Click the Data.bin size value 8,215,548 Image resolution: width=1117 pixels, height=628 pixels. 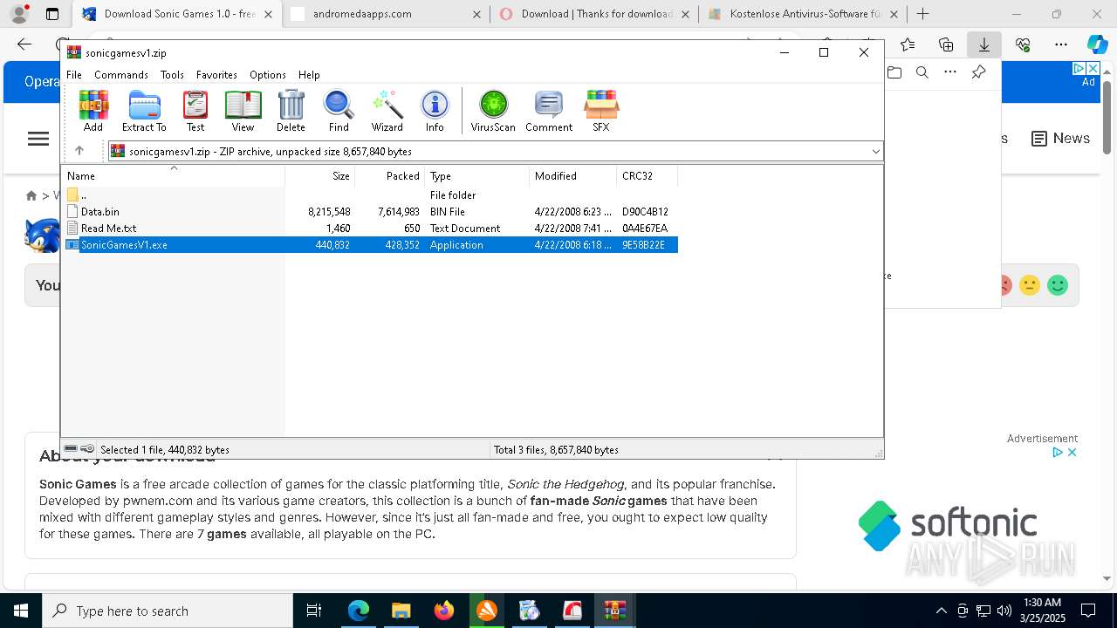[329, 212]
